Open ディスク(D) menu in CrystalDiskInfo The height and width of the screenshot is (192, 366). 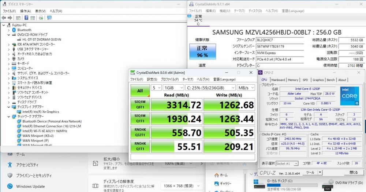(x=255, y=11)
